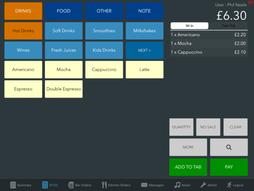The width and height of the screenshot is (254, 191).
Task: Switch order to Take Out
Action: click(x=228, y=26)
